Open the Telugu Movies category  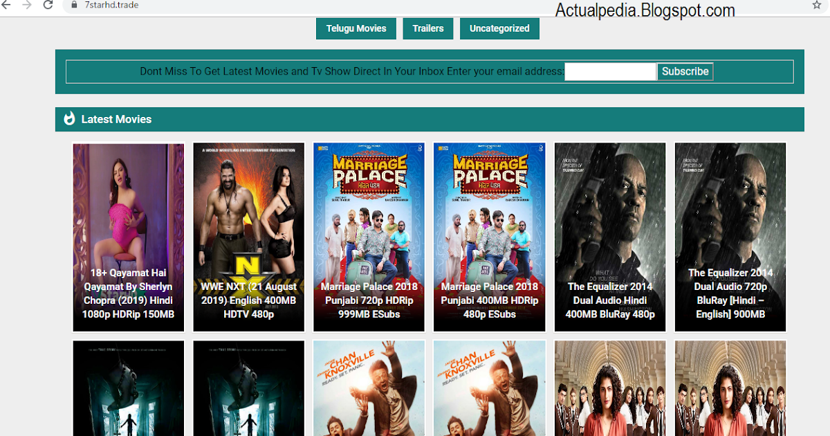(356, 28)
